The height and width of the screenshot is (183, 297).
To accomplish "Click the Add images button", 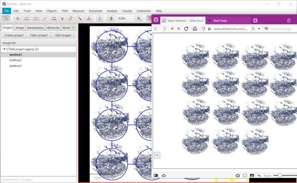I will click(x=63, y=35).
